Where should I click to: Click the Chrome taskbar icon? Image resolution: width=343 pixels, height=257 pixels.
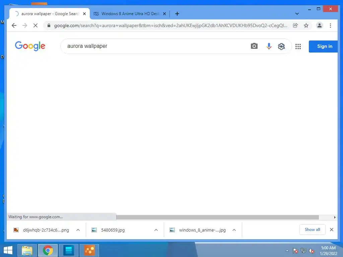coord(48,250)
